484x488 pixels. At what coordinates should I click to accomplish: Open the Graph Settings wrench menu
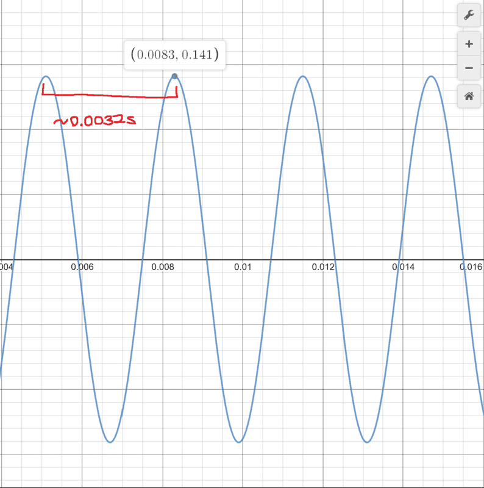pos(468,15)
